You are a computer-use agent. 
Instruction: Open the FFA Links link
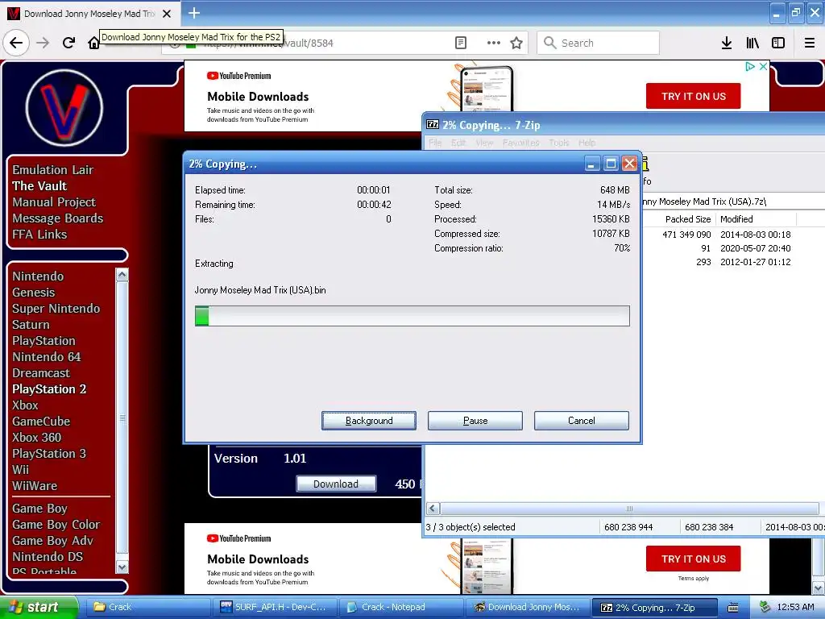click(x=39, y=235)
